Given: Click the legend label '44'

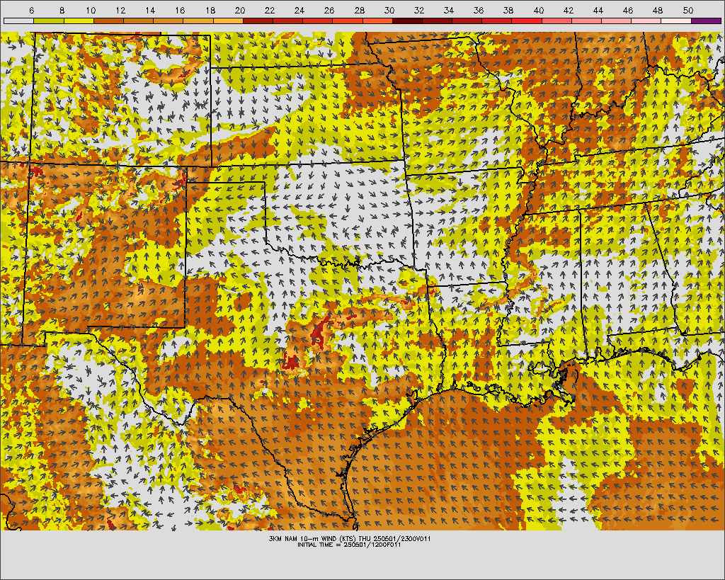Looking at the screenshot, I should 598,10.
